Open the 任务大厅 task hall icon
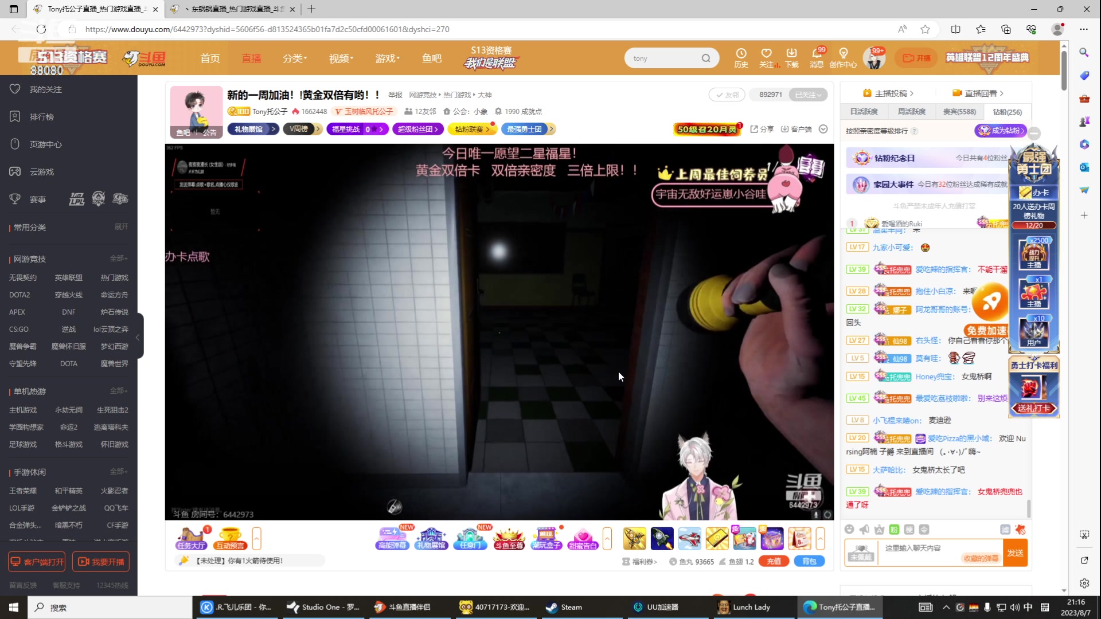This screenshot has height=619, width=1101. point(190,539)
